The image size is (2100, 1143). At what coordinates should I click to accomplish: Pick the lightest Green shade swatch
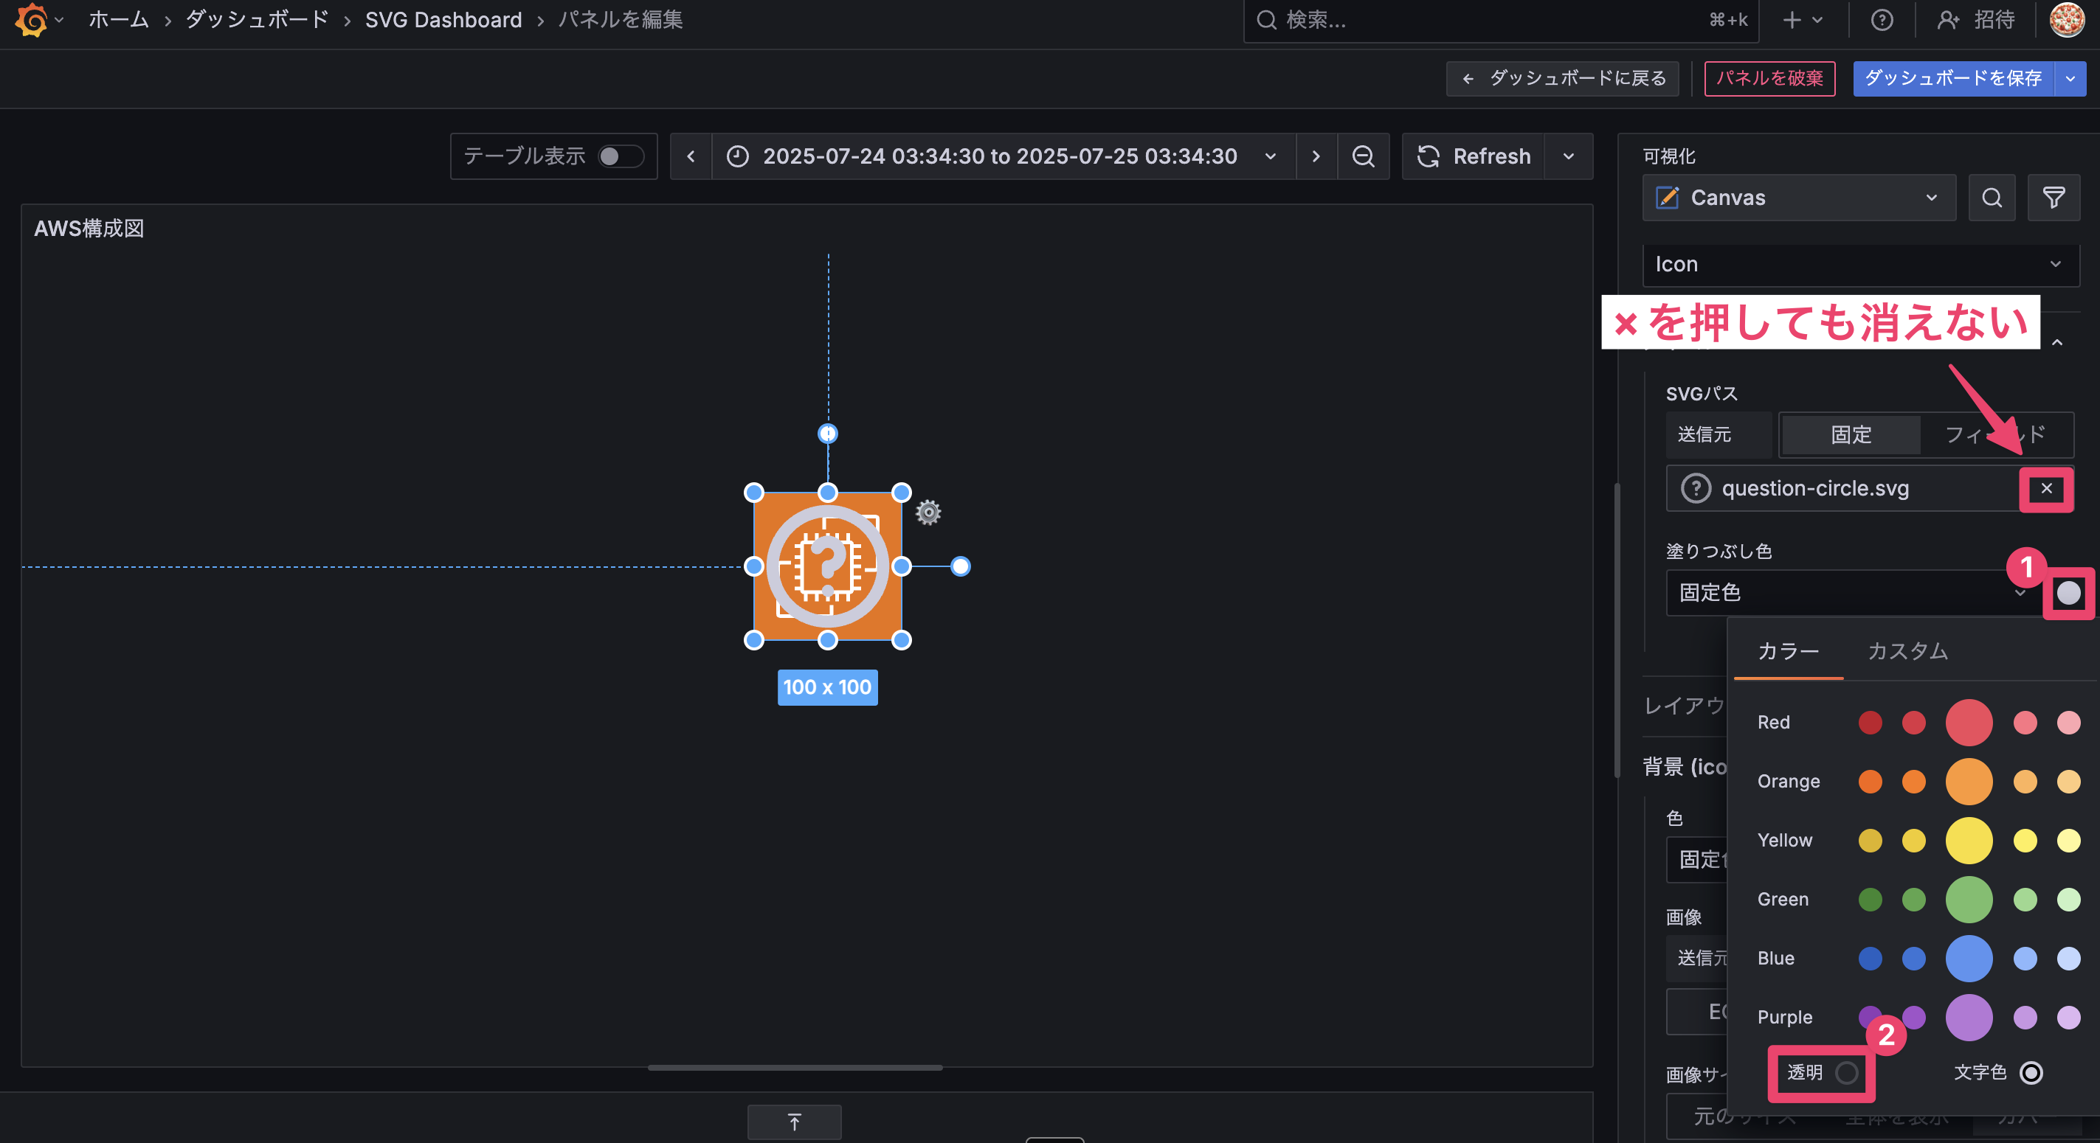tap(2068, 900)
